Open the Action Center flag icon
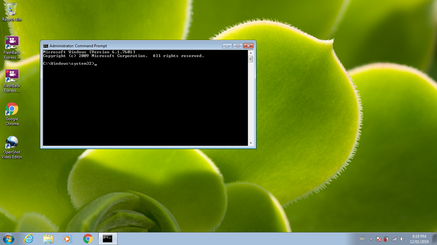This screenshot has width=437, height=245. (379, 239)
